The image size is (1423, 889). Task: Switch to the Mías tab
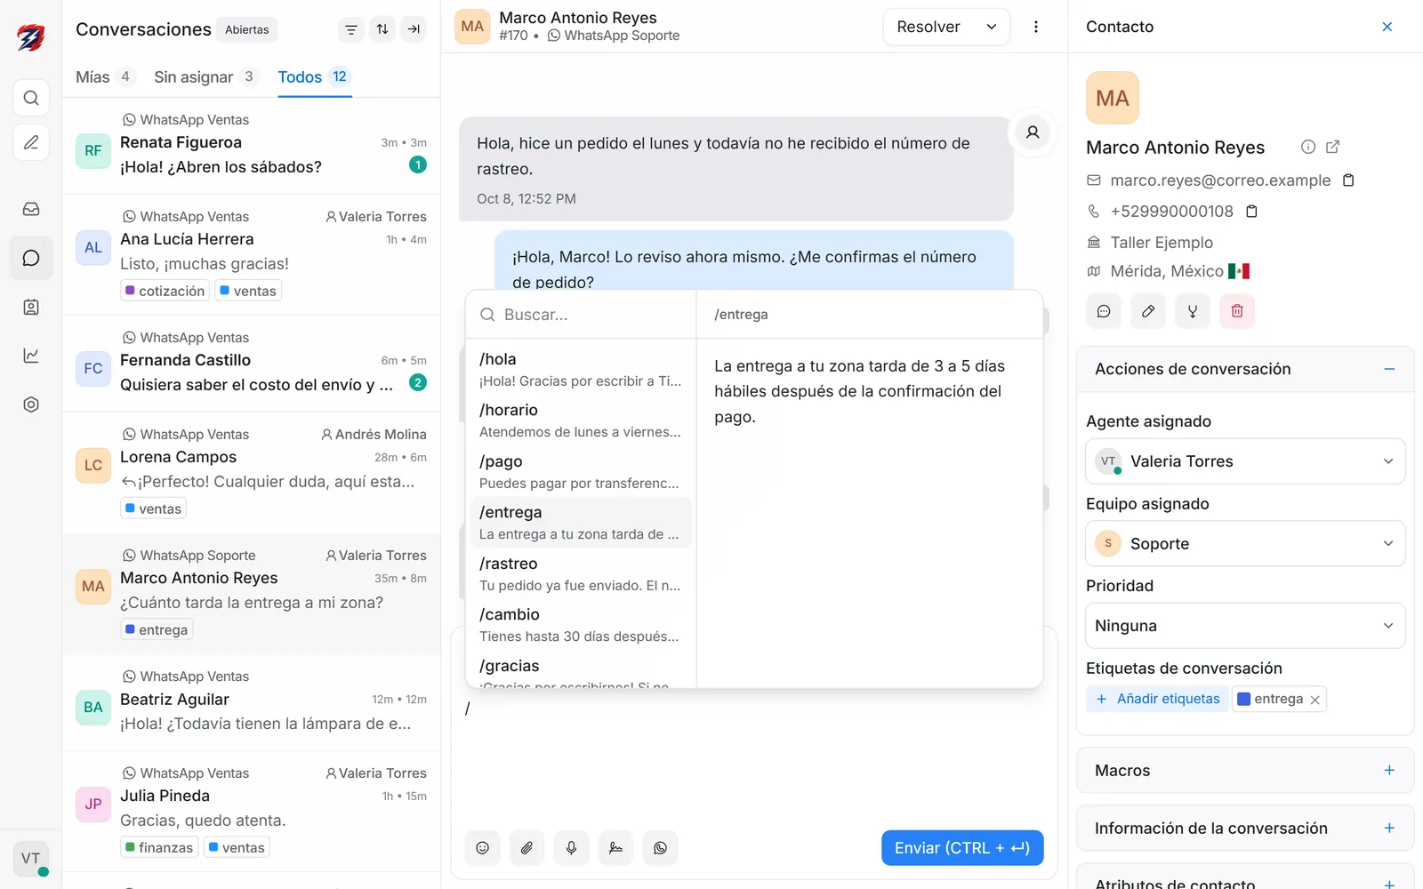click(x=104, y=77)
